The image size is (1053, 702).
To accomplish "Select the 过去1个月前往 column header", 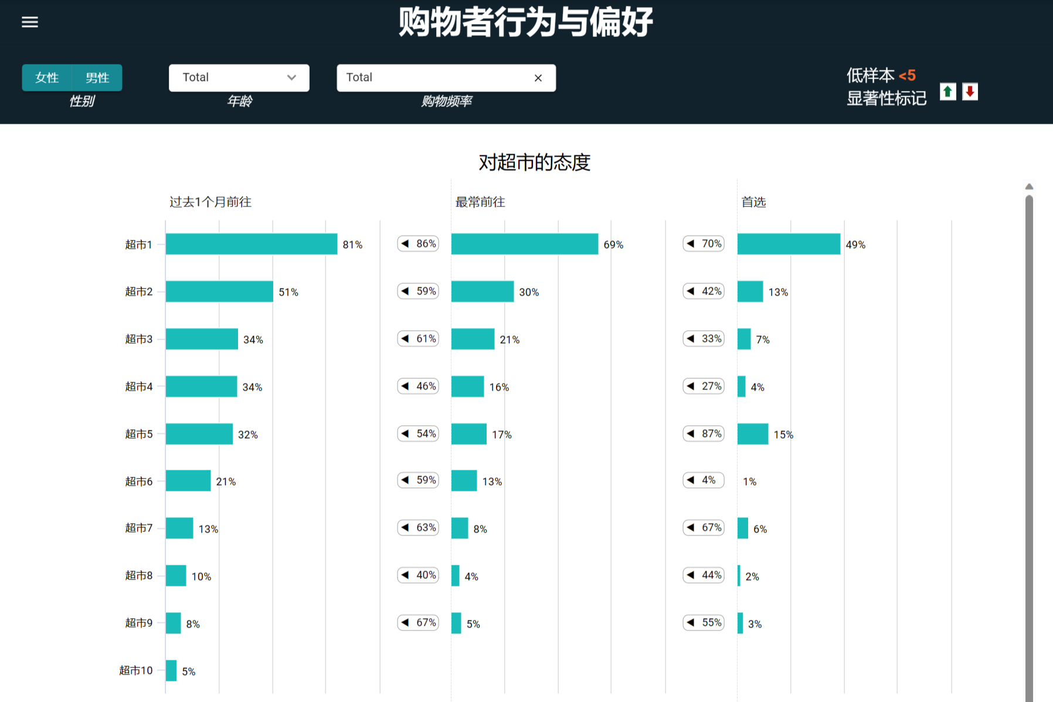I will [210, 202].
